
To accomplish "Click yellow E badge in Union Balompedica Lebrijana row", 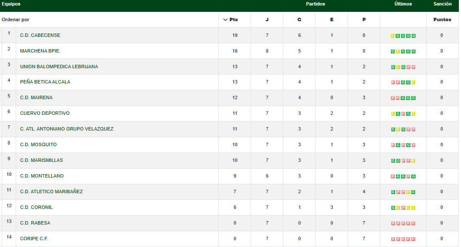I will pyautogui.click(x=398, y=67).
